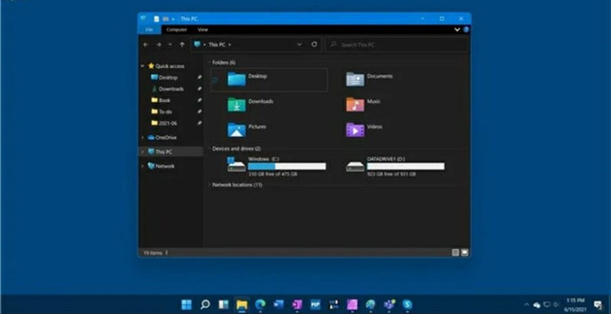Screen dimensions: 611x314
Task: Click the File Explorer taskbar icon
Action: pos(242,304)
